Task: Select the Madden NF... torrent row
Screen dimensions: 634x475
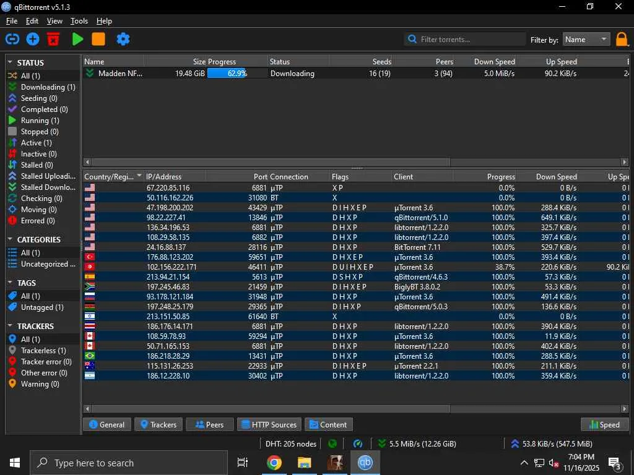Action: [x=356, y=74]
